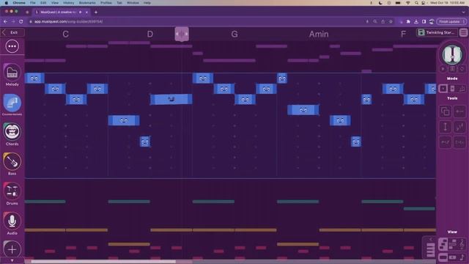
Task: Open the browser downloads icon
Action: pyautogui.click(x=416, y=21)
